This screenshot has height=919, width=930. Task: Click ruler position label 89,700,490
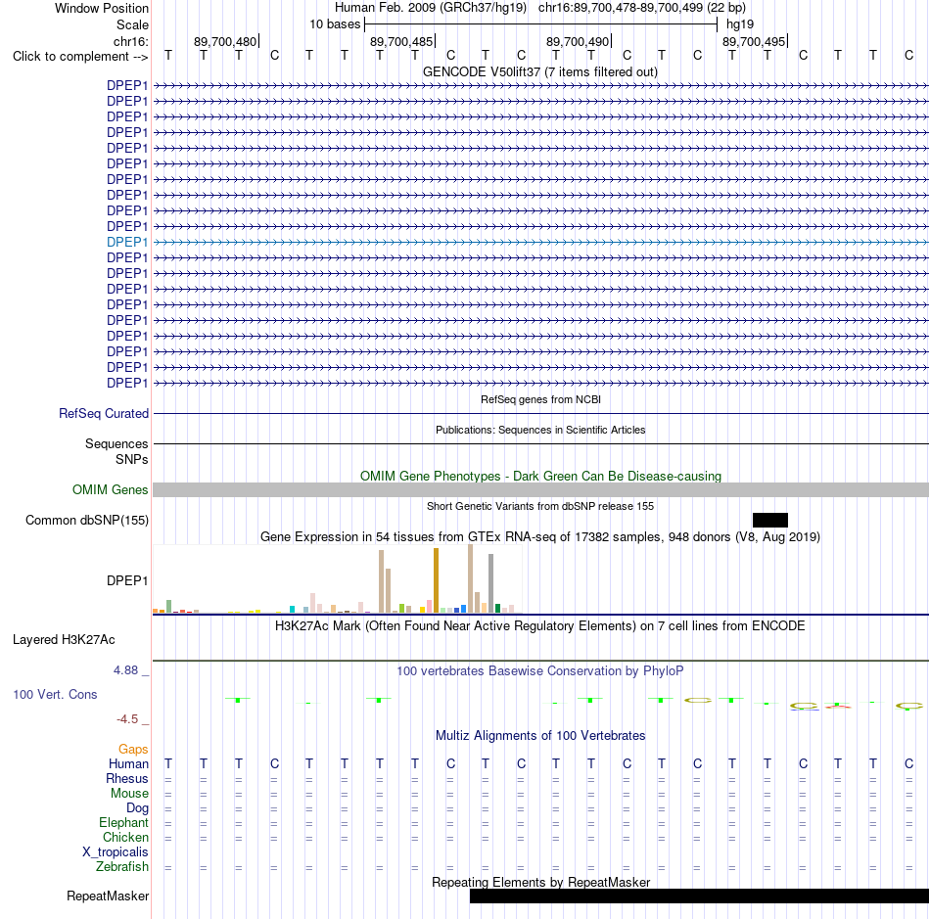click(x=578, y=41)
